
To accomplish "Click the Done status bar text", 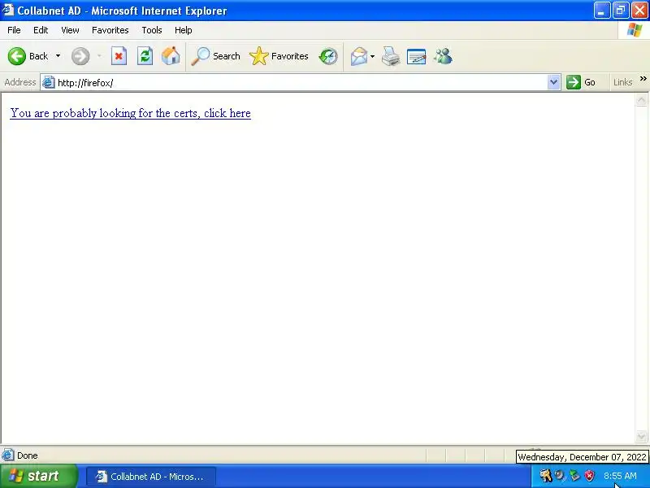I will (x=28, y=455).
